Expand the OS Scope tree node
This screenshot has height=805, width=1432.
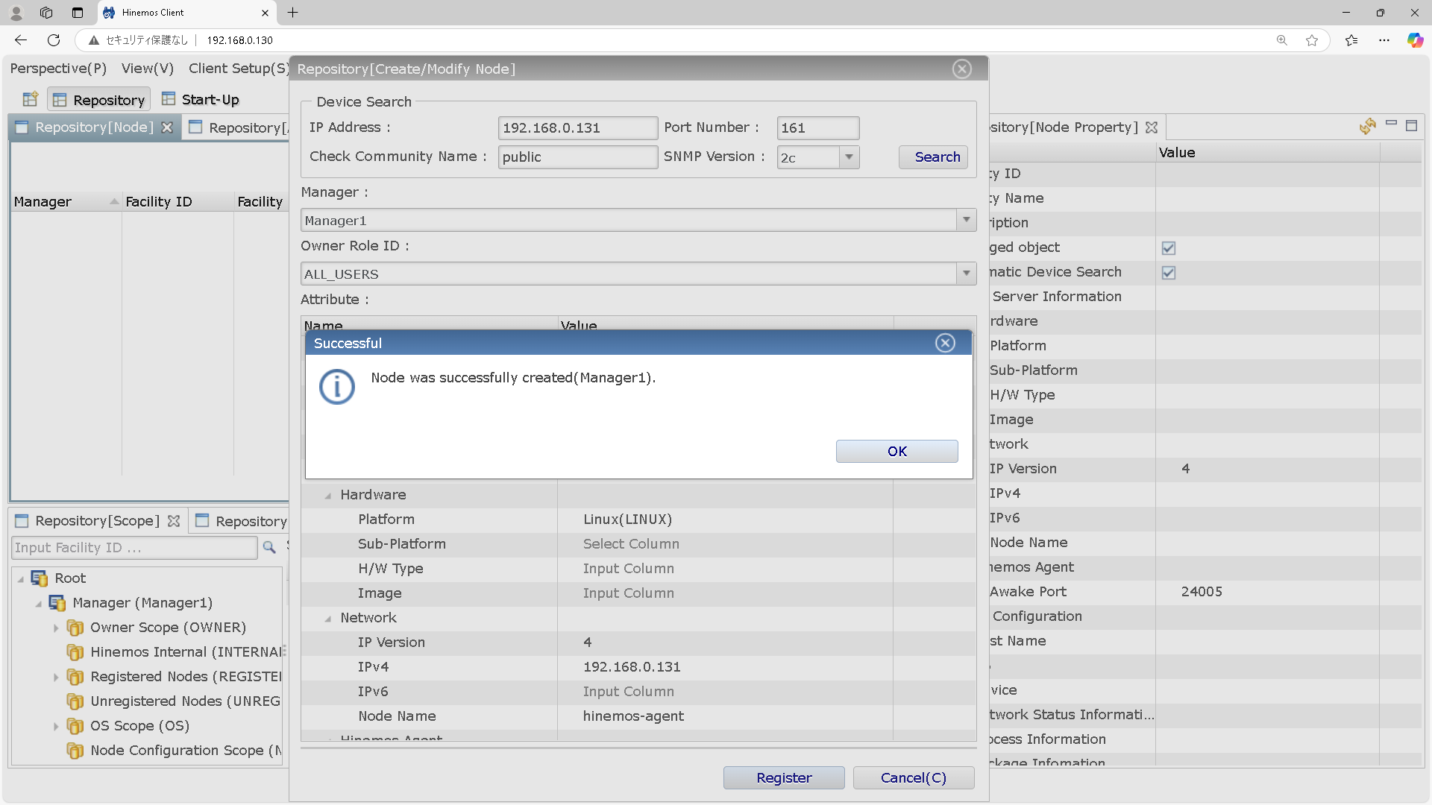tap(56, 726)
